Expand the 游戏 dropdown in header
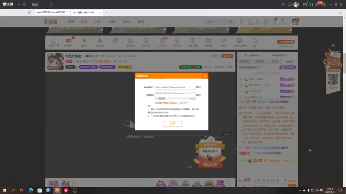 [x=127, y=22]
